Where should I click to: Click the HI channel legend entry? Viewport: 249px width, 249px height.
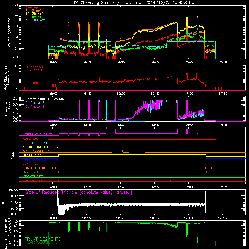tap(34, 70)
